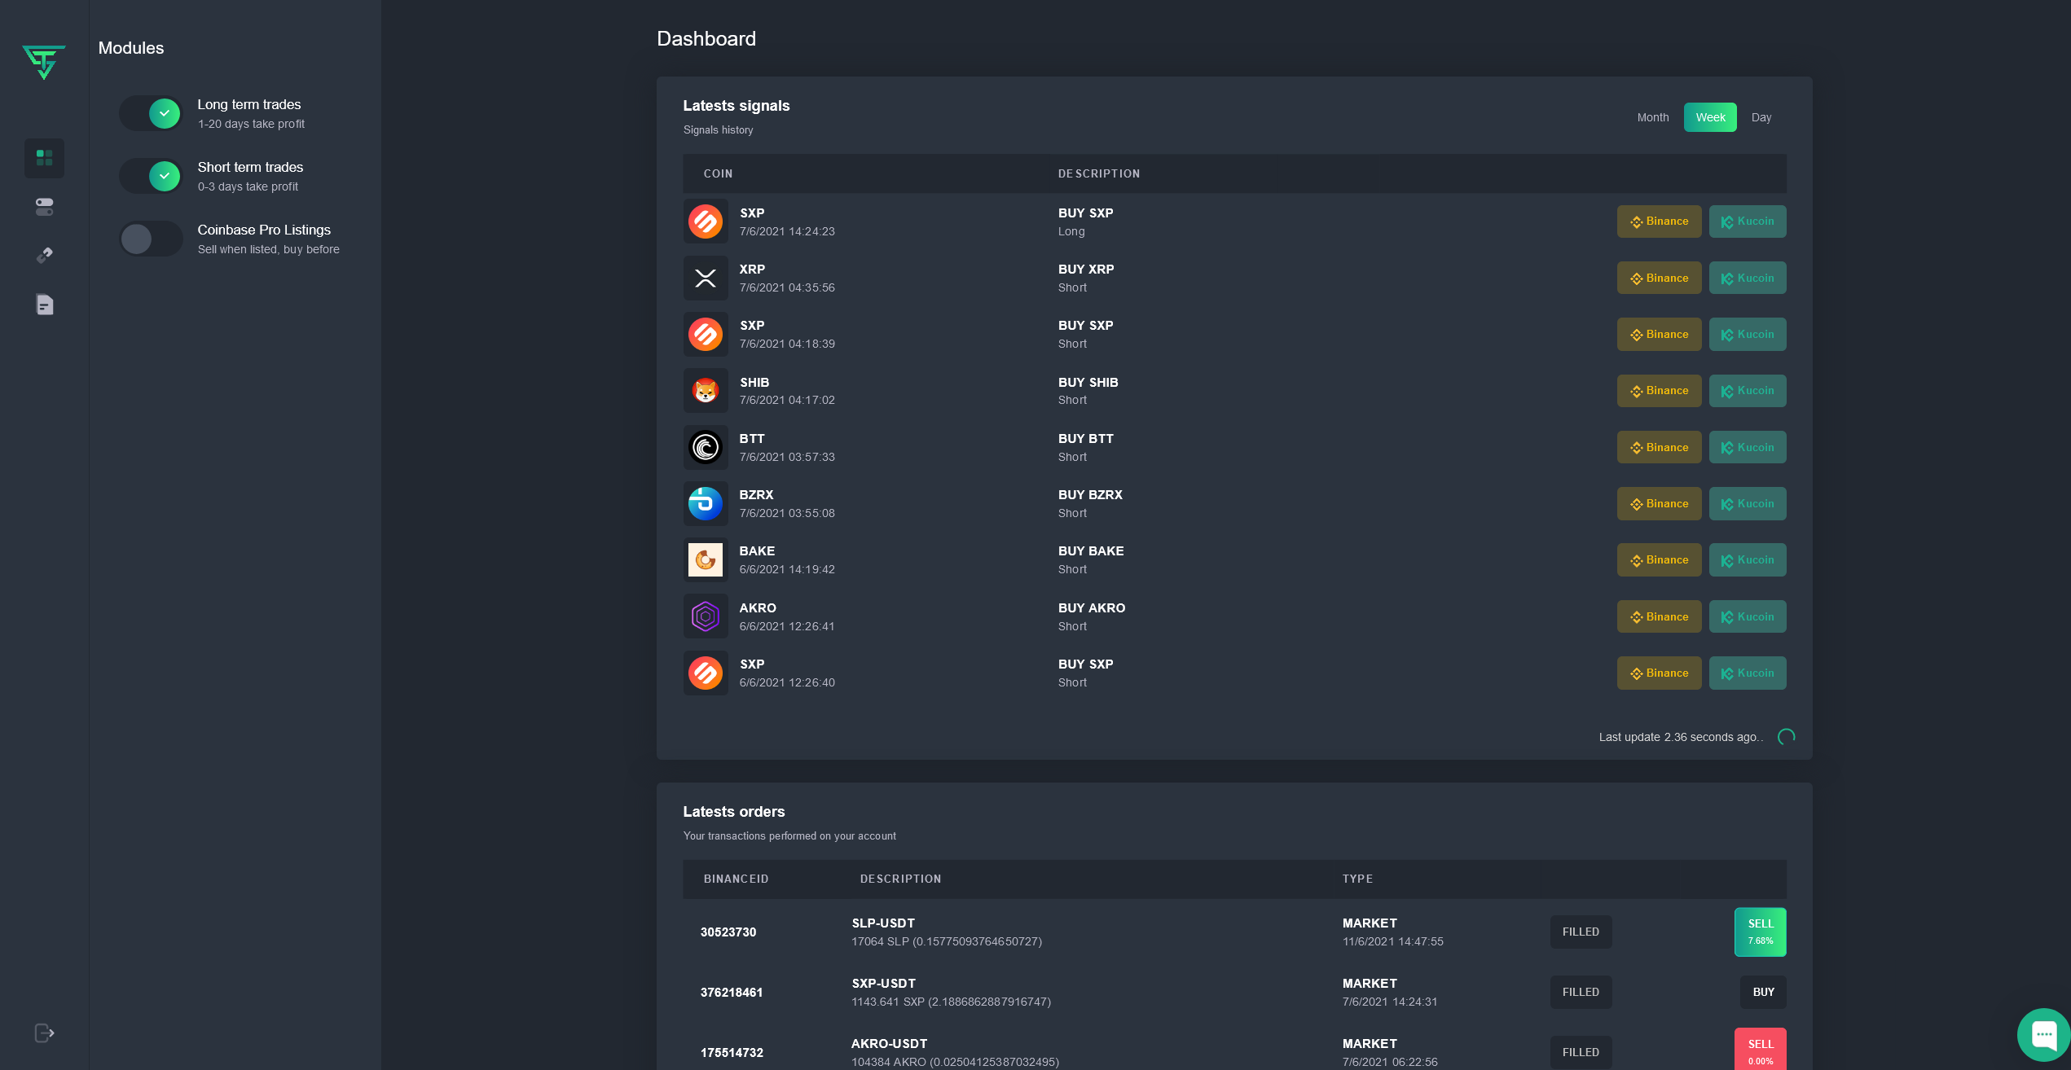
Task: Click SELL 7.68% badge on SLP-USDT order
Action: (x=1760, y=932)
